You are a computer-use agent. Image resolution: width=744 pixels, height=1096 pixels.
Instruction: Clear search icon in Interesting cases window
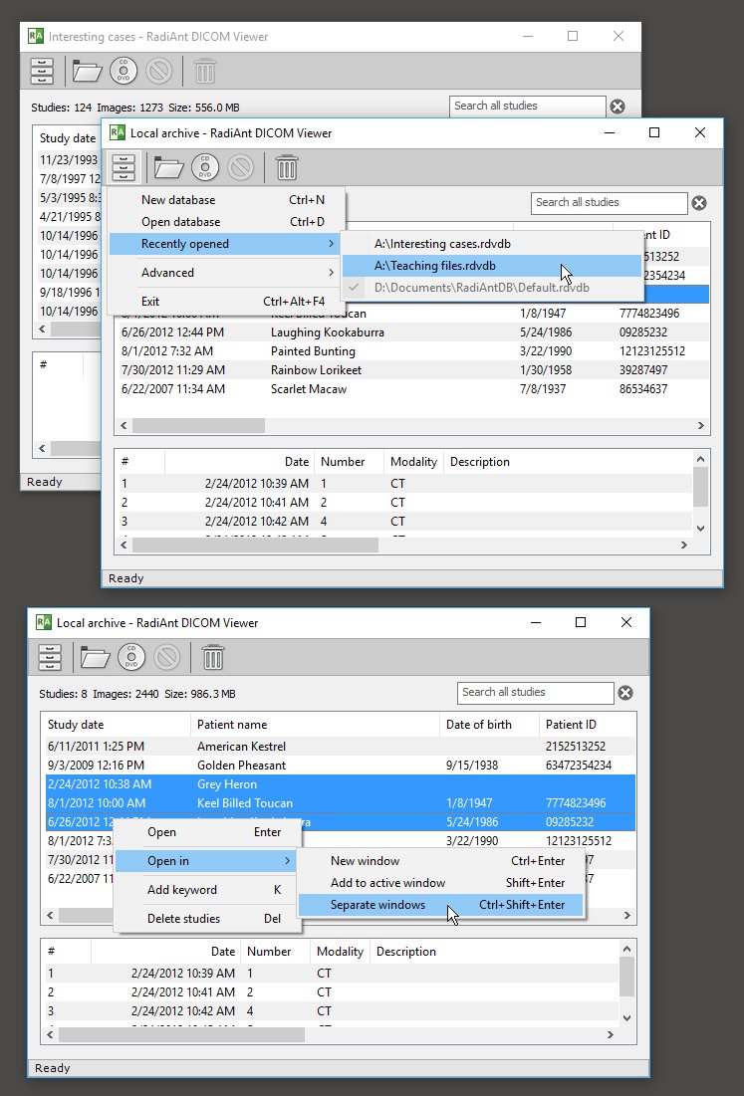[x=617, y=107]
